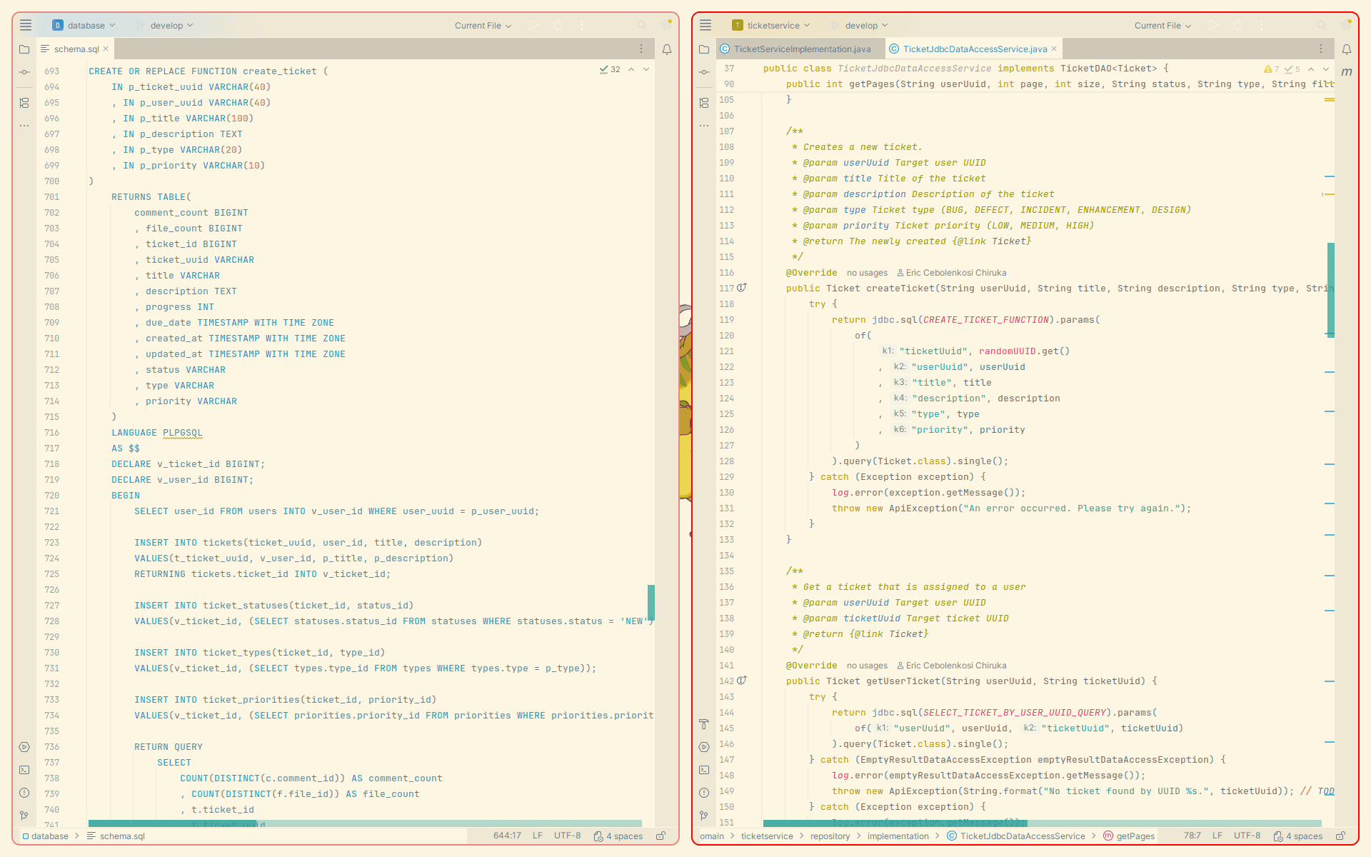Click getPages breadcrumb in navigation bar
Viewport: 1371px width, 857px height.
pos(1135,836)
